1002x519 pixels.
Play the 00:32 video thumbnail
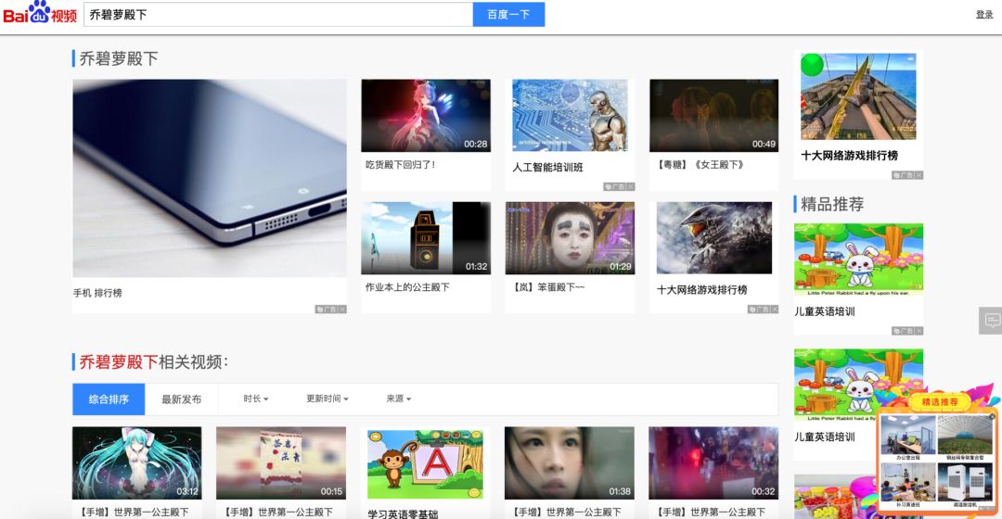[x=713, y=462]
